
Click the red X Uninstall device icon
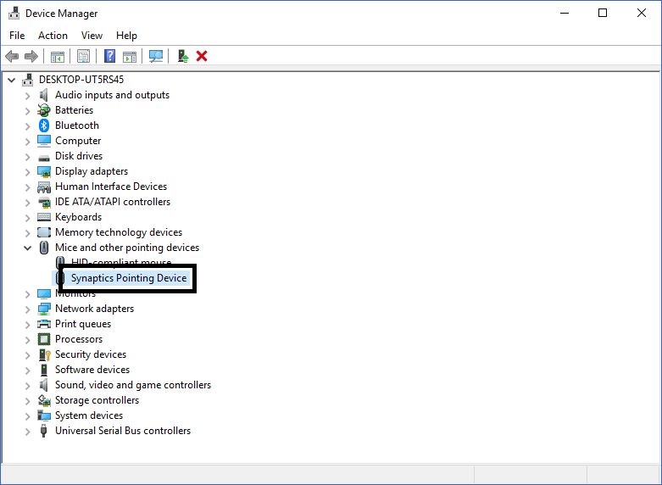point(202,56)
